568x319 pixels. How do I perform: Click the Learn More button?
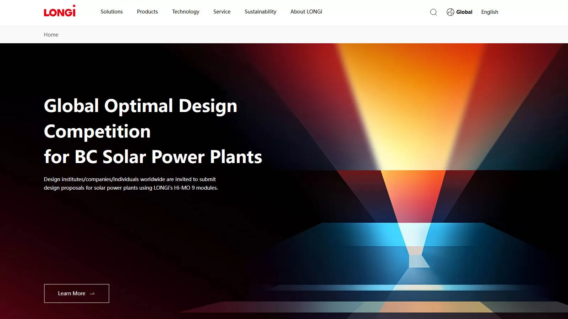coord(77,293)
